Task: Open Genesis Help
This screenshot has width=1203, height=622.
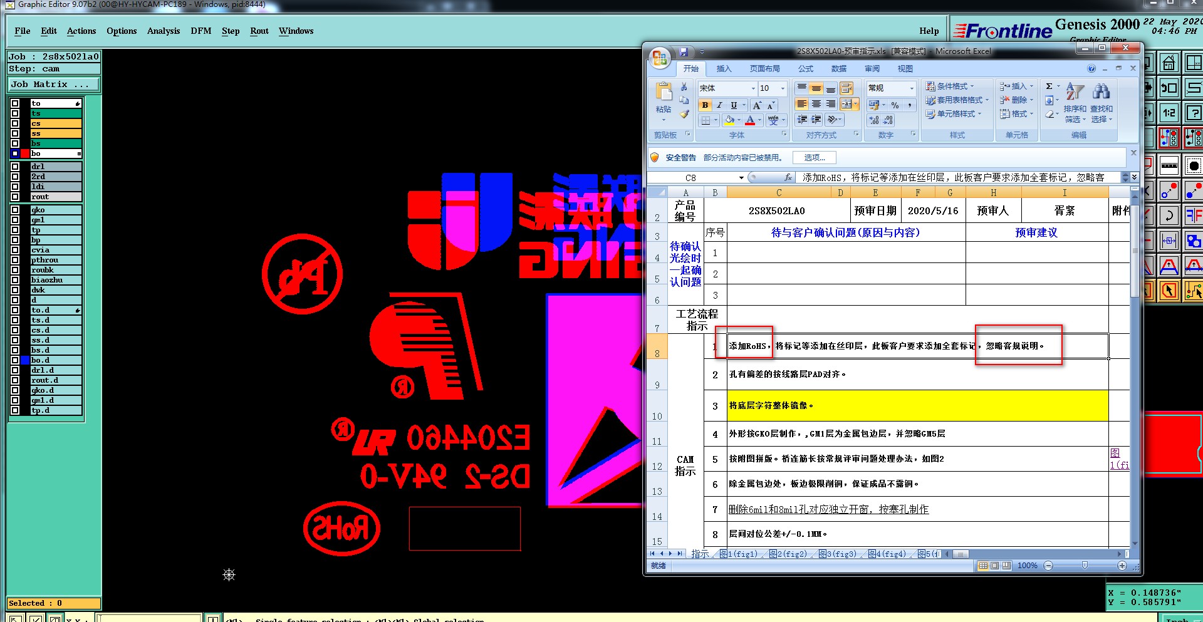Action: click(x=929, y=31)
